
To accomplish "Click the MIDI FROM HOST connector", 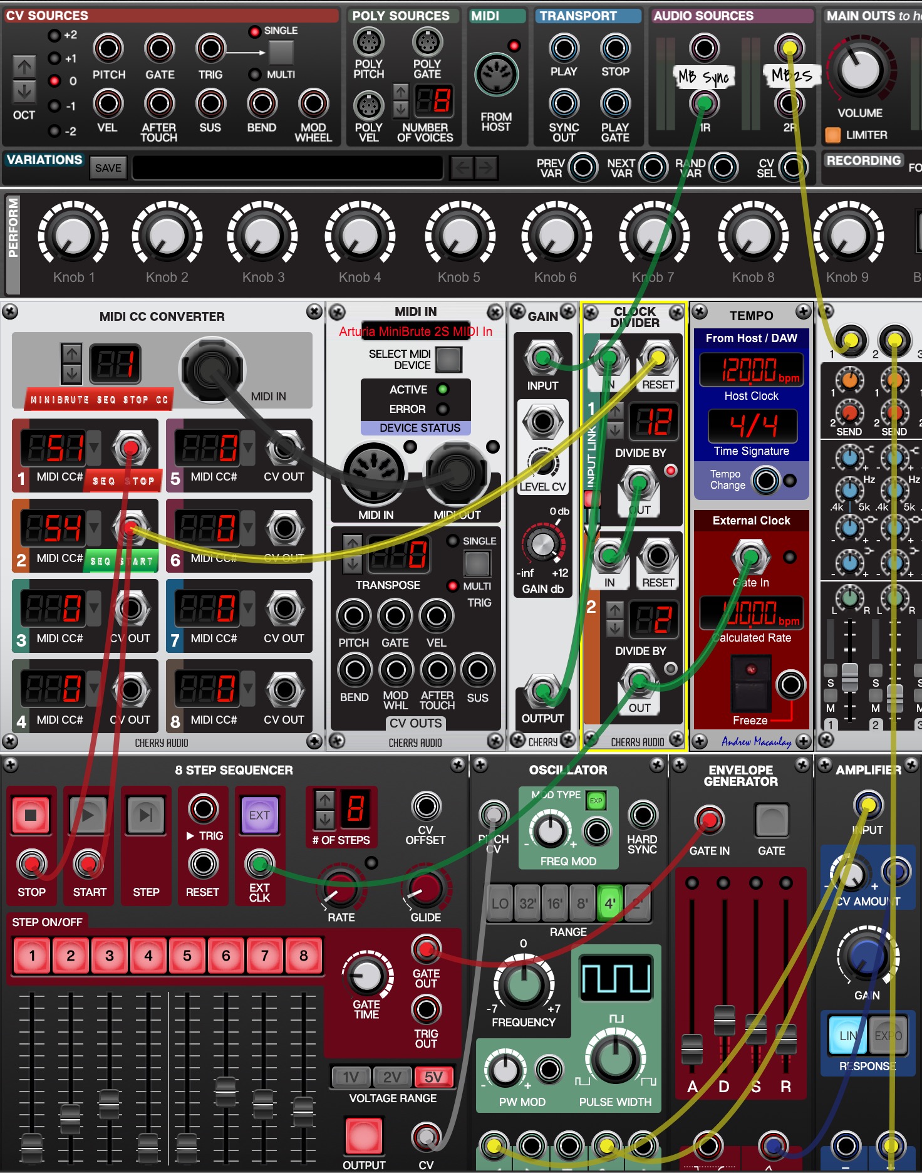I will coord(496,75).
